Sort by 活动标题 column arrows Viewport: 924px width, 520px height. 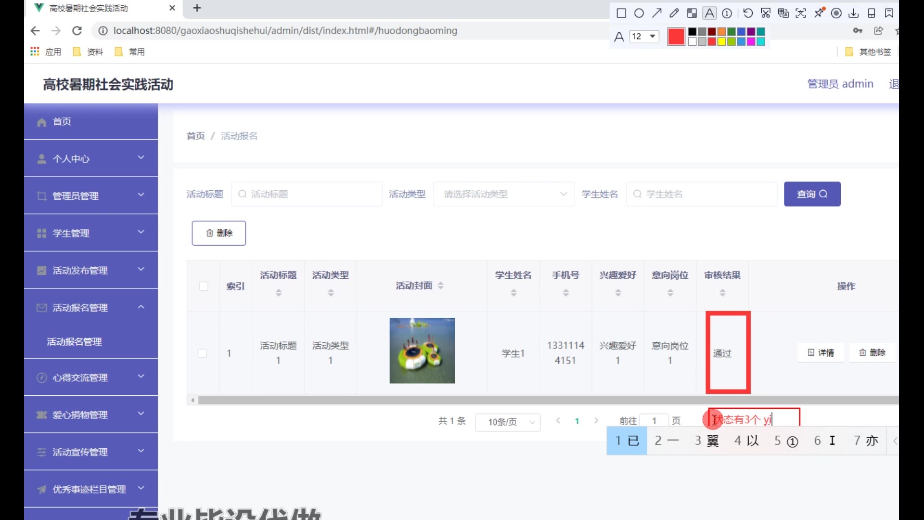point(278,293)
